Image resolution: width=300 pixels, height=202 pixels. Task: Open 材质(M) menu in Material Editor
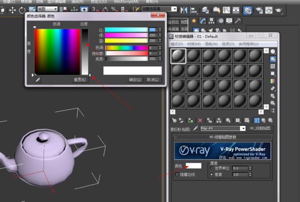click(x=194, y=44)
